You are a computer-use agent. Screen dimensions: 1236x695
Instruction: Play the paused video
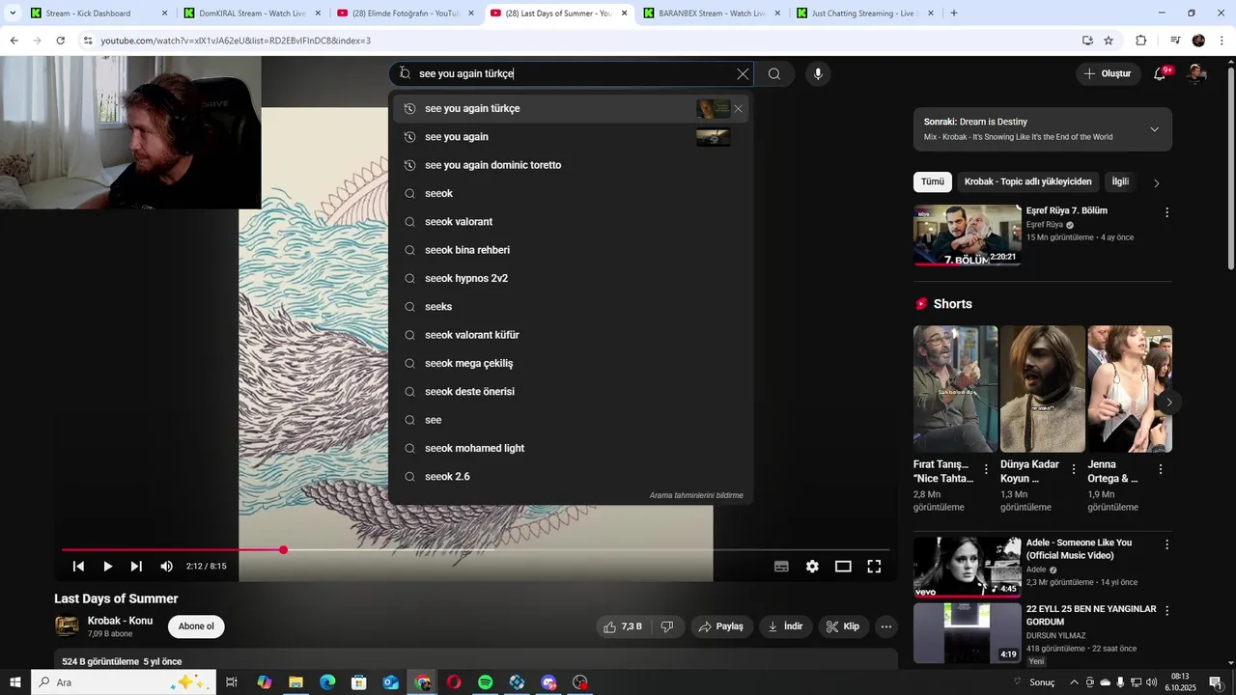107,567
